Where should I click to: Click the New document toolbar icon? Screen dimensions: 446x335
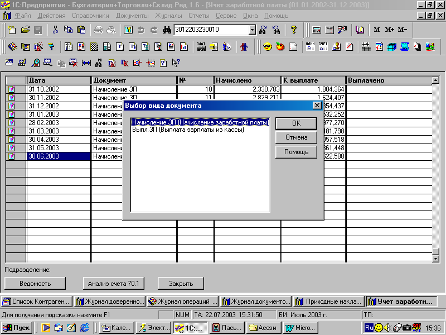[12, 30]
